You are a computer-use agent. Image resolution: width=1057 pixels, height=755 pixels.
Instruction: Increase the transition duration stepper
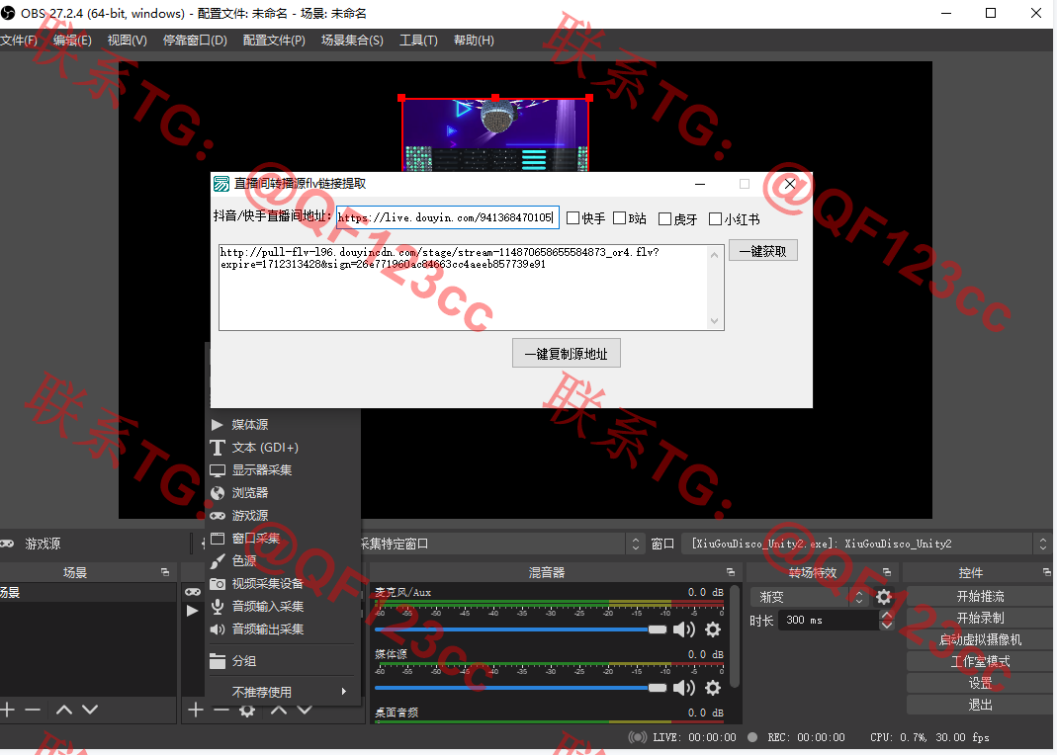[887, 615]
